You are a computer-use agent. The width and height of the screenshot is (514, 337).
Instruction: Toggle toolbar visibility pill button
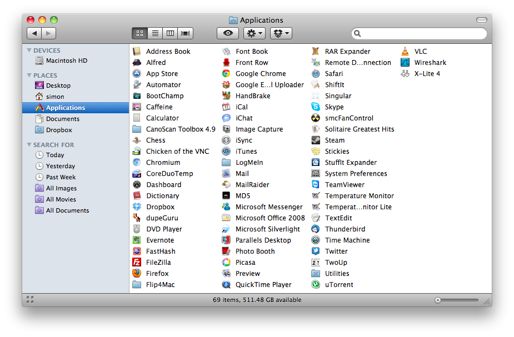(482, 20)
